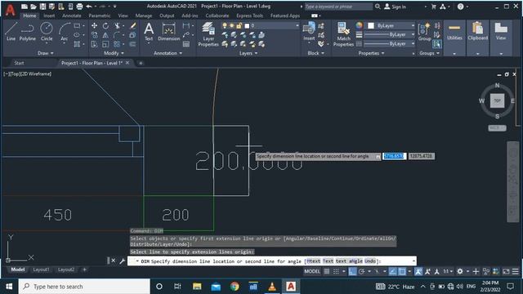
Task: Click the Mtext option in command line
Action: coord(314,261)
